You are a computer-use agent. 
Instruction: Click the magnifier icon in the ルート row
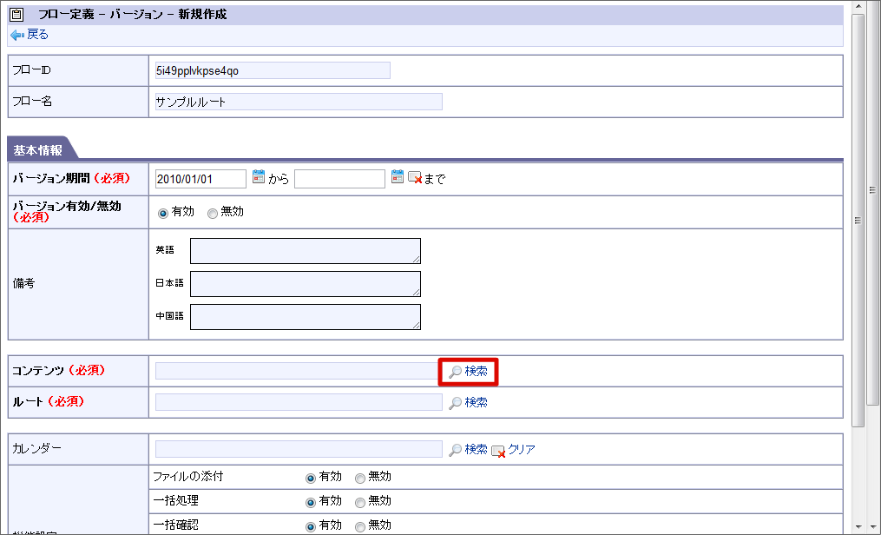(455, 402)
